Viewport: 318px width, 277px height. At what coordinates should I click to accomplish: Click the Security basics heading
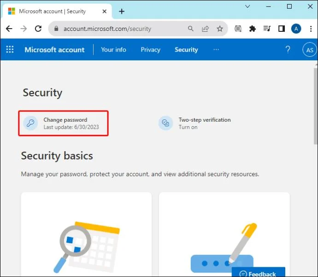click(57, 156)
